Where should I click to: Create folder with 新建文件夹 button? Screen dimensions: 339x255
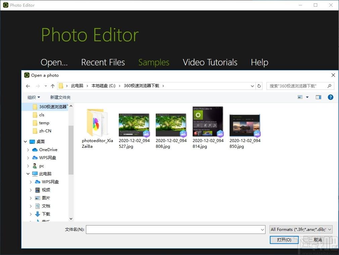click(60, 98)
